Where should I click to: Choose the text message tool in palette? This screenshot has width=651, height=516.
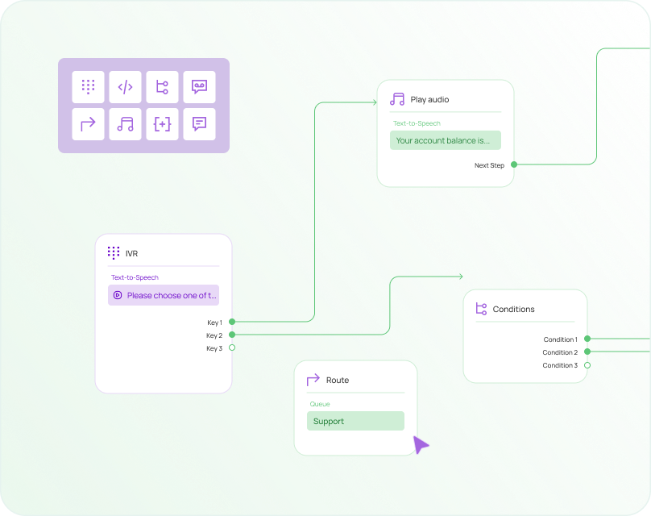pos(199,124)
